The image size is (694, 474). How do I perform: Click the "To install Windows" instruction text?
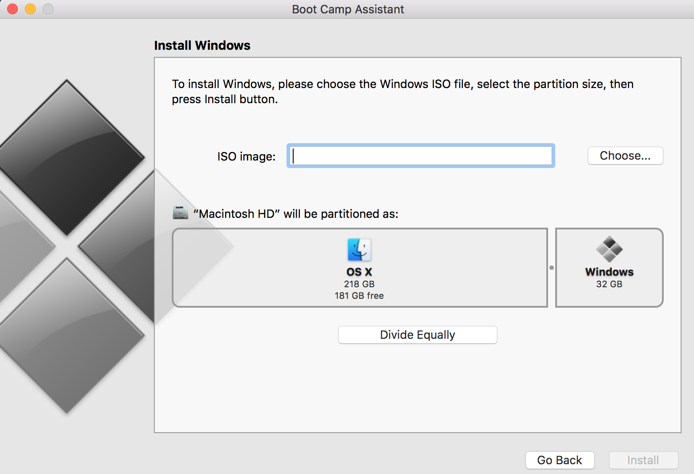point(403,92)
